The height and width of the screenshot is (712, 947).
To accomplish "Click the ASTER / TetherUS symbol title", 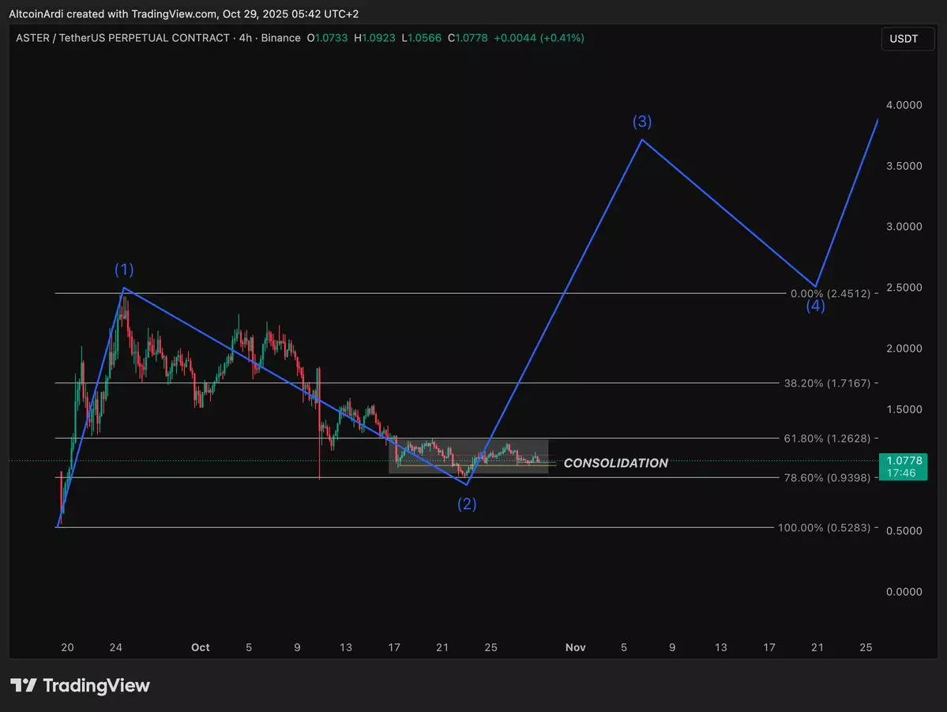I will pos(122,38).
